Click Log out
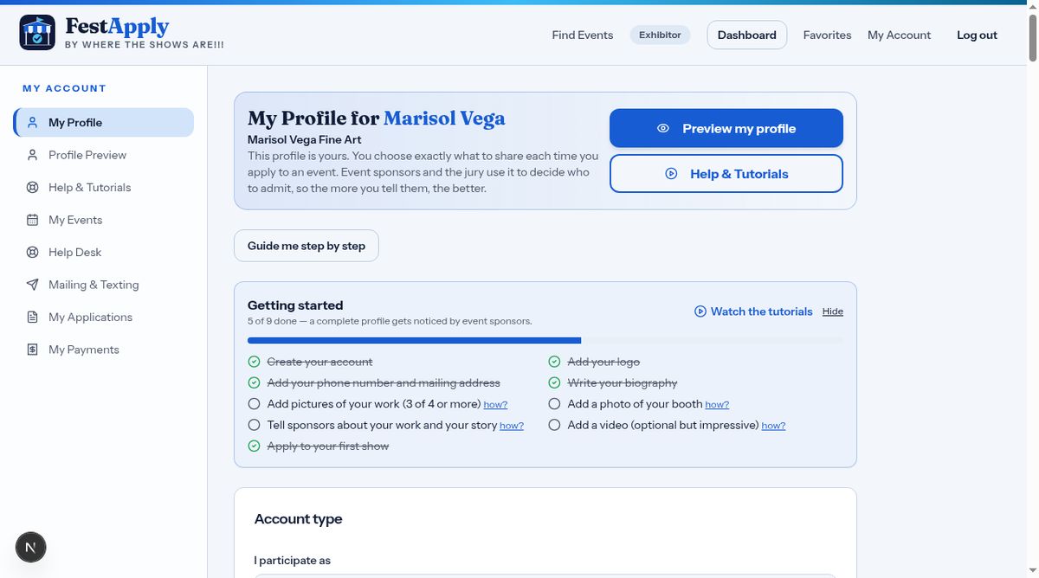The height and width of the screenshot is (578, 1039). (x=977, y=35)
